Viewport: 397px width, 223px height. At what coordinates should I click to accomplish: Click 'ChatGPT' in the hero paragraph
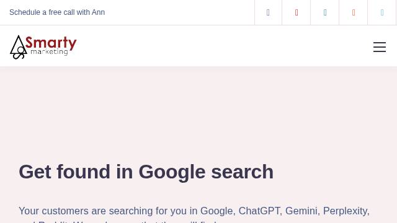(259, 211)
